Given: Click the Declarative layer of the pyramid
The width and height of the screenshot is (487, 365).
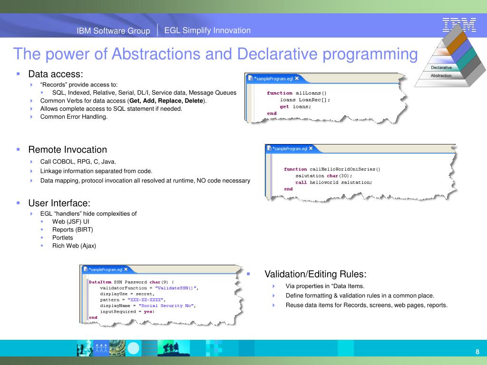Looking at the screenshot, I should pos(441,67).
